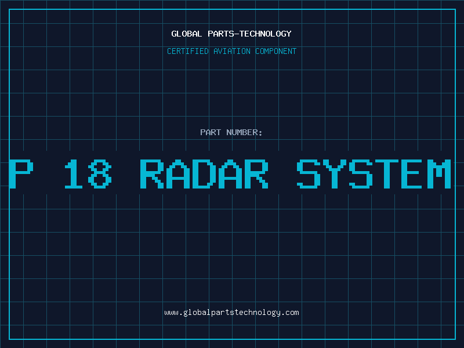This screenshot has height=348, width=464.
Task: Click the large word SYSTEM
Action: pyautogui.click(x=374, y=173)
